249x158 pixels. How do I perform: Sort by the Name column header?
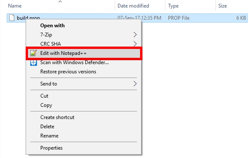coord(14,6)
